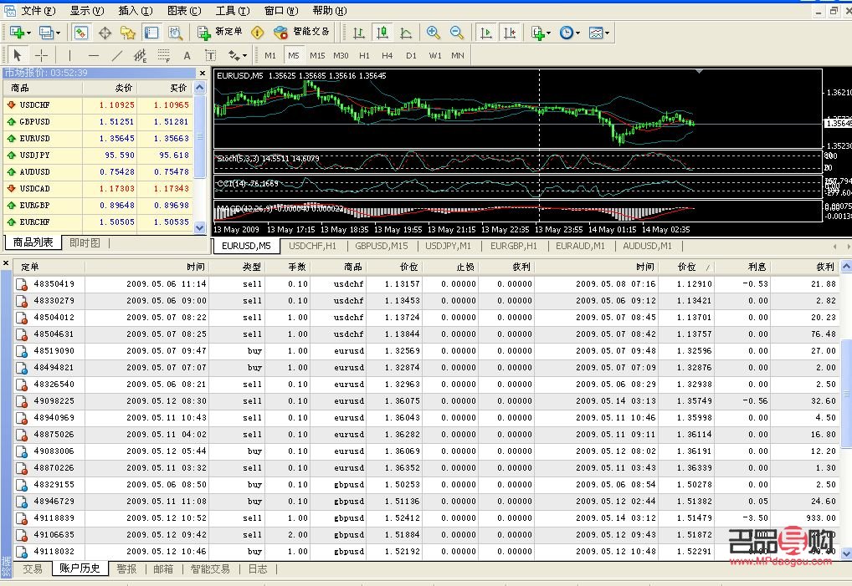Click the arrows objects icon

coord(234,55)
